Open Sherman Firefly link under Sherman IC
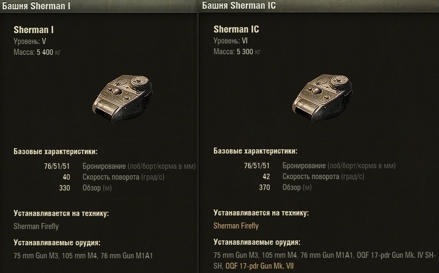439x273 pixels. click(236, 226)
